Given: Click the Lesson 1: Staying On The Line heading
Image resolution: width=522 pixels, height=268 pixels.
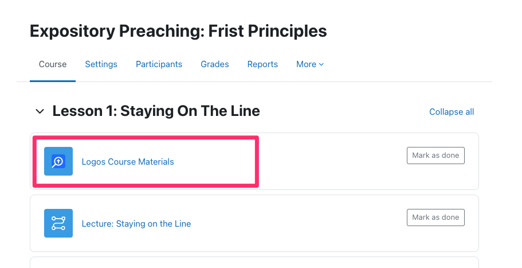Looking at the screenshot, I should (156, 111).
